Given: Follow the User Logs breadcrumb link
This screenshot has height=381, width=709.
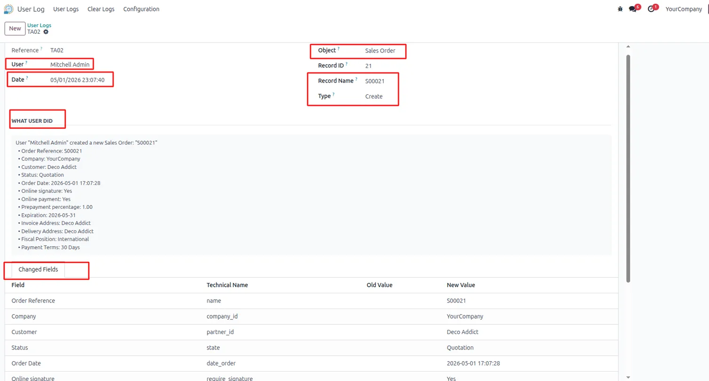Looking at the screenshot, I should click(39, 25).
